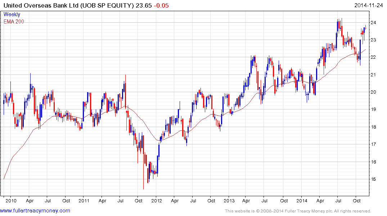Viewport: 387px width, 216px height.
Task: Click the 2013 year label on time axis
Action: click(229, 201)
